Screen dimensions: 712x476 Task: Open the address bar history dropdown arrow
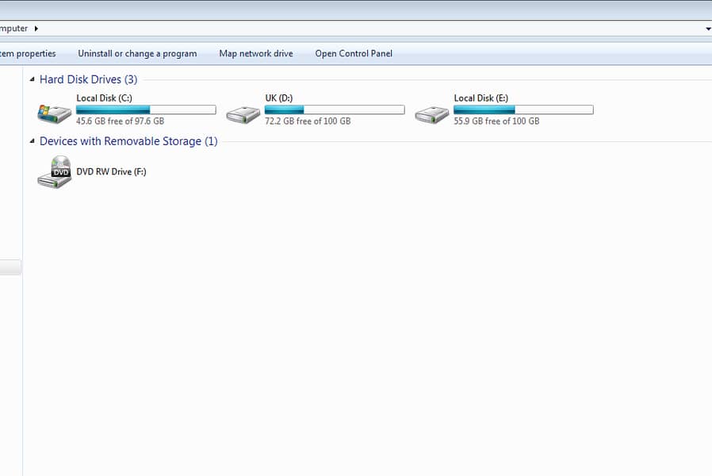pos(707,29)
